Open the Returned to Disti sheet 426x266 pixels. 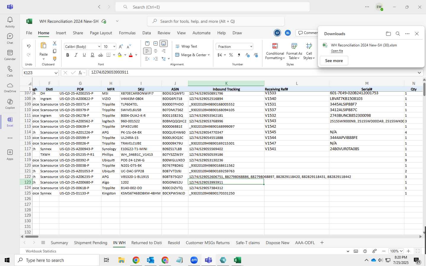pos(146,243)
